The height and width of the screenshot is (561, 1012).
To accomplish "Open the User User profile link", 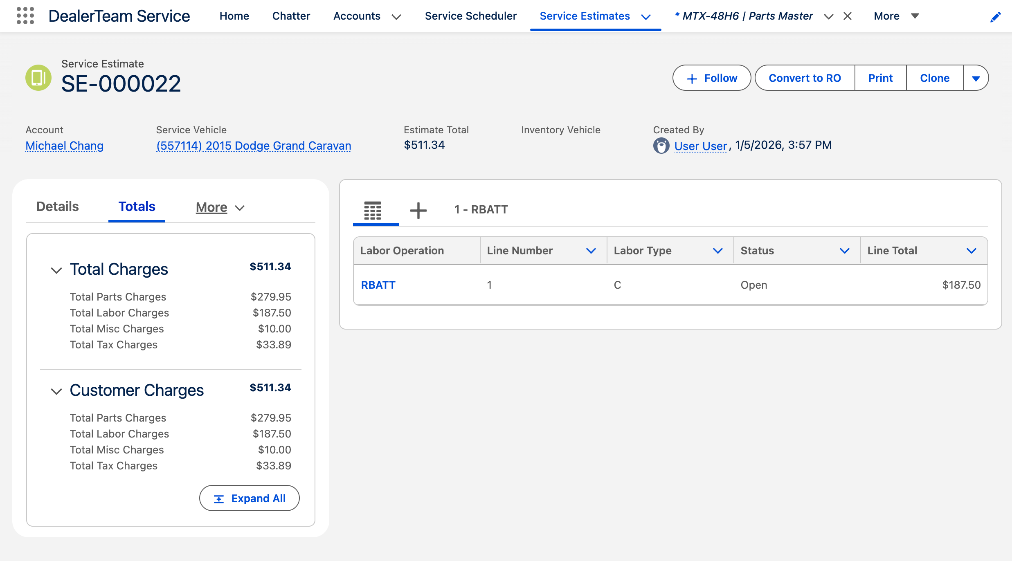I will point(700,146).
